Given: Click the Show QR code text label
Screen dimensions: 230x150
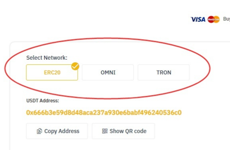Looking at the screenshot, I should [x=128, y=131].
